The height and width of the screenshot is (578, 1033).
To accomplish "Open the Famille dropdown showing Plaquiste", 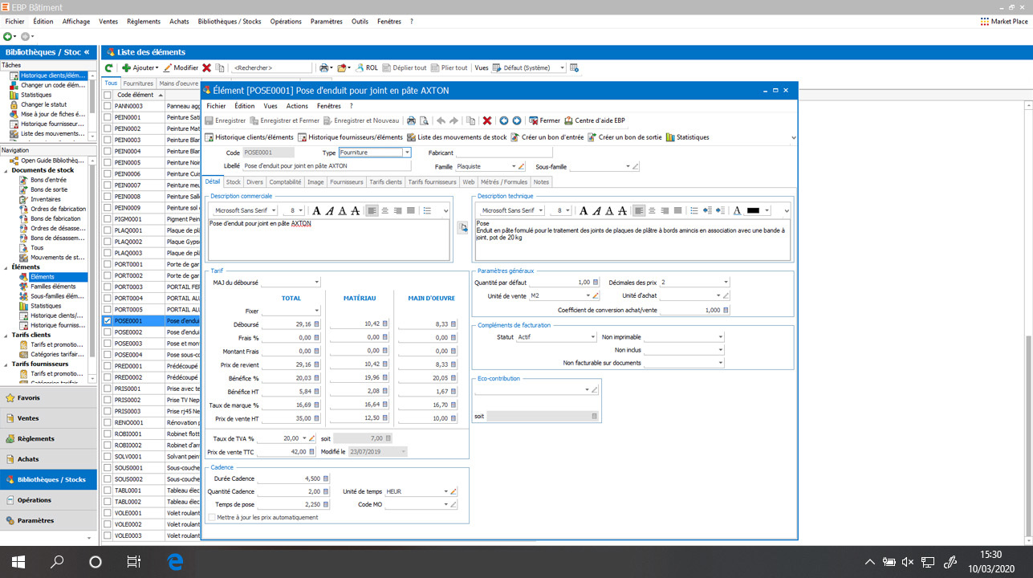I will tap(513, 165).
